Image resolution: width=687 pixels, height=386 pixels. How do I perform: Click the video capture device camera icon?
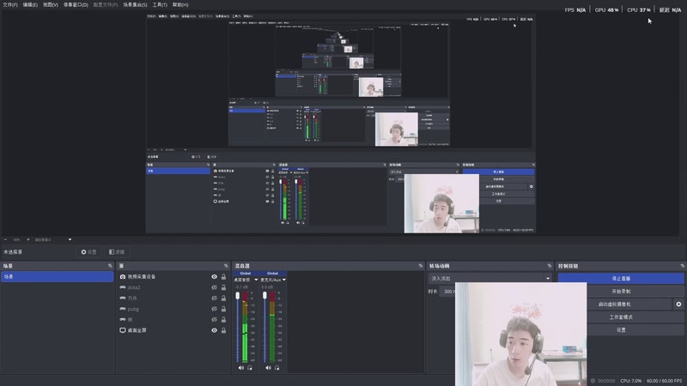123,276
